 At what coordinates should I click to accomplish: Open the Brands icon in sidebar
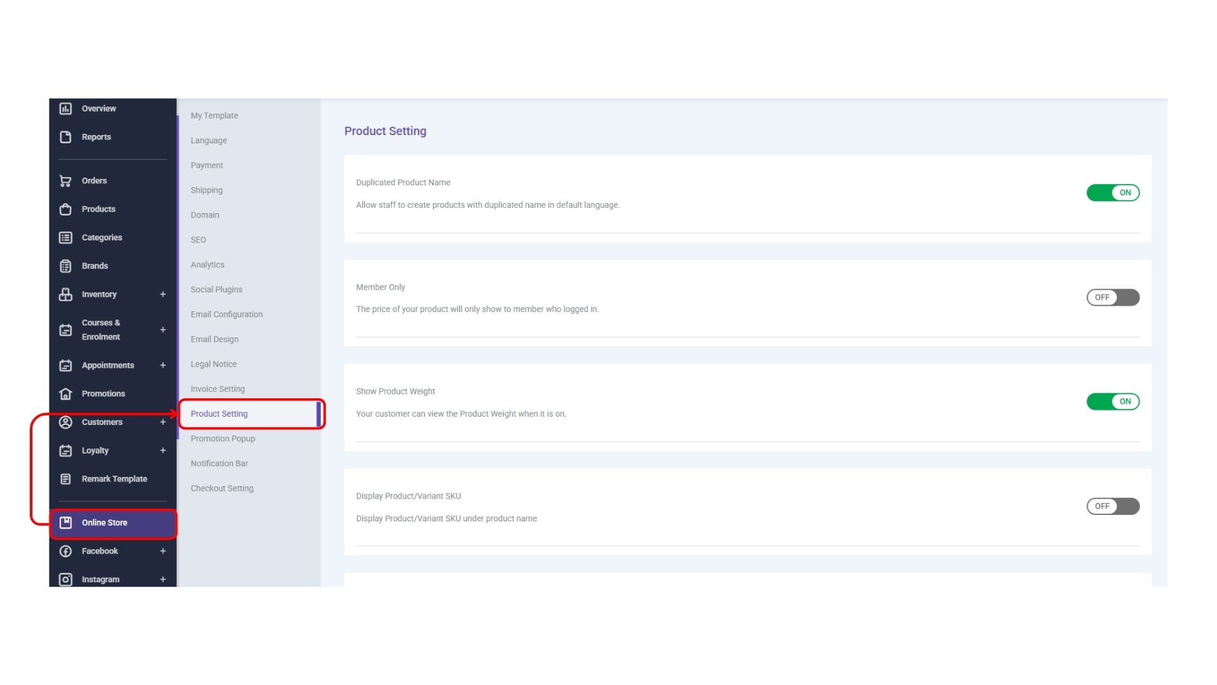pos(65,266)
